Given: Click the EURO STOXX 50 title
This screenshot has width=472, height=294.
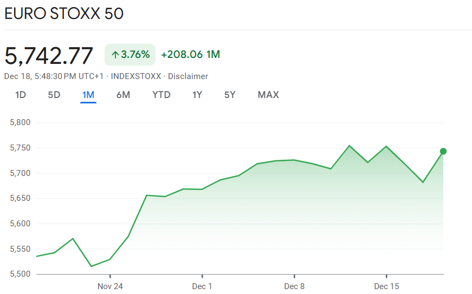Looking at the screenshot, I should pyautogui.click(x=64, y=14).
